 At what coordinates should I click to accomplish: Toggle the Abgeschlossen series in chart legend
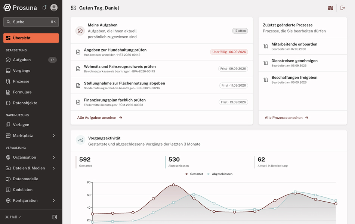pos(220,174)
